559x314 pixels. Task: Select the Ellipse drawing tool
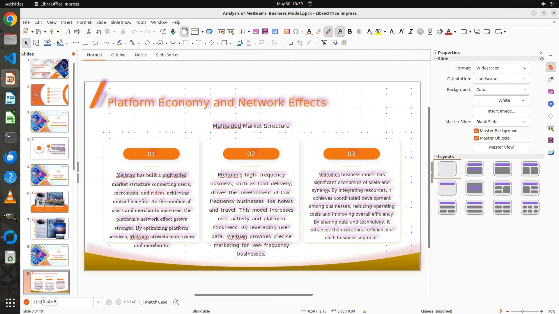(x=95, y=43)
